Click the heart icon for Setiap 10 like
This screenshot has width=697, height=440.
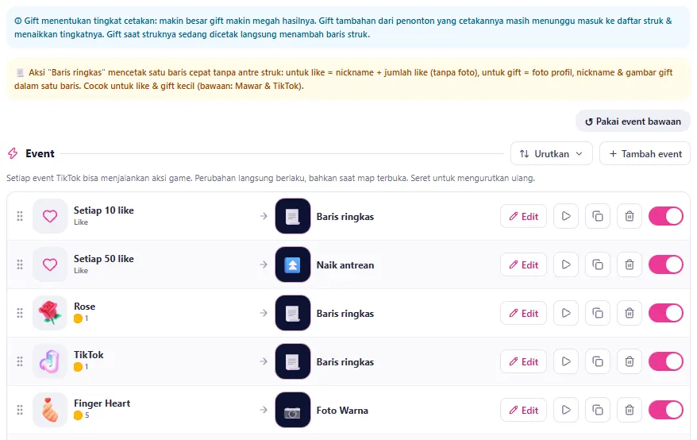coord(50,216)
